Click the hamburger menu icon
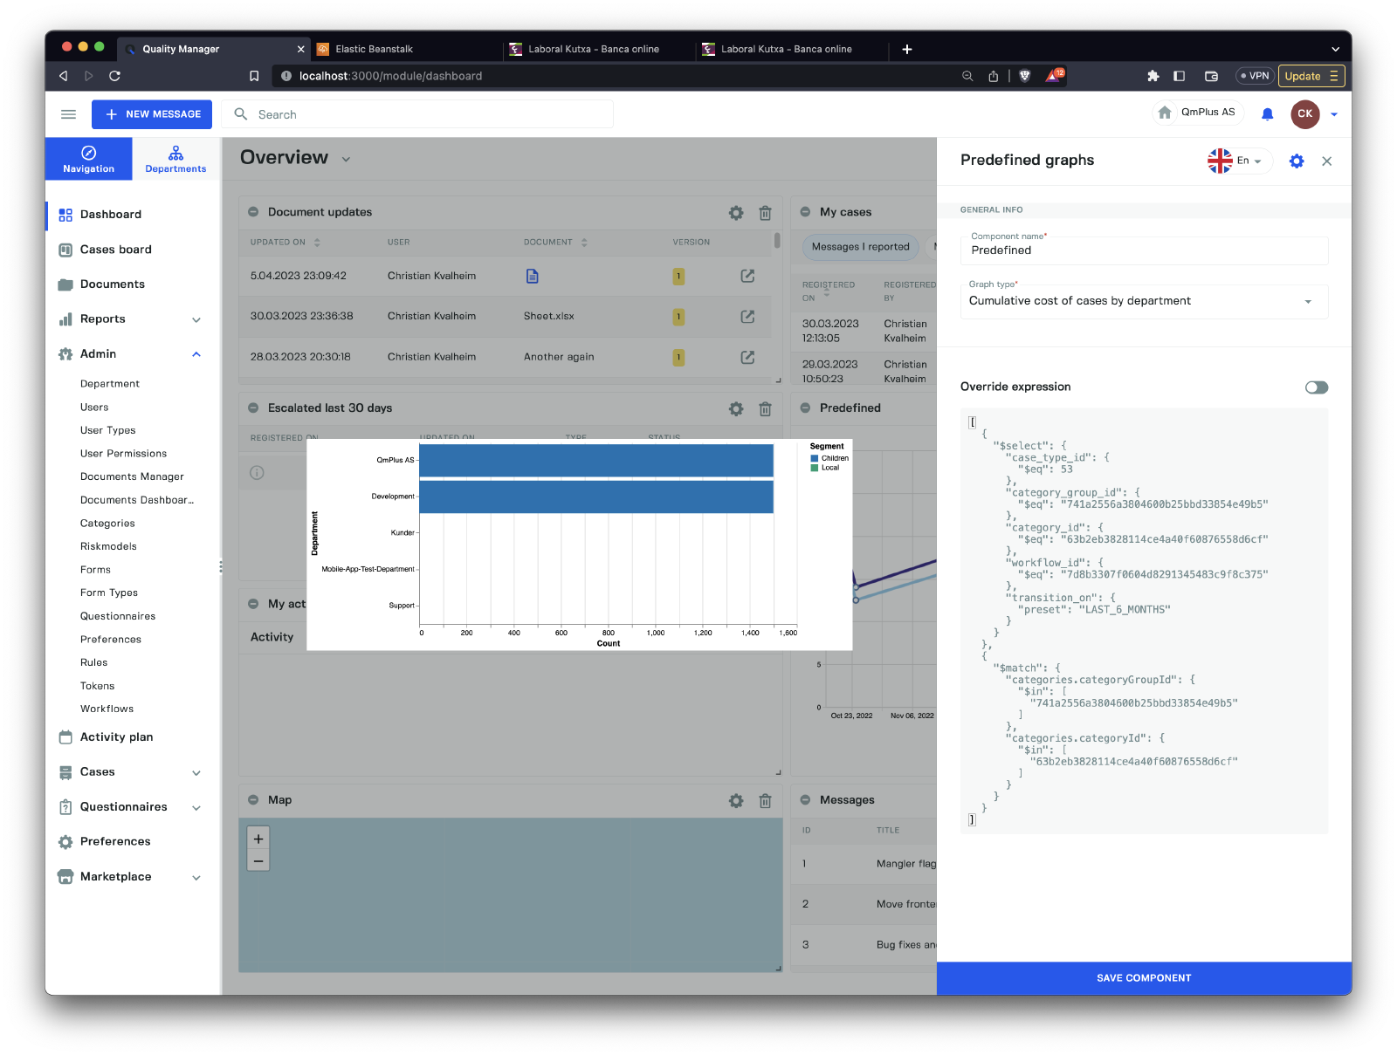The width and height of the screenshot is (1397, 1055). pos(68,114)
